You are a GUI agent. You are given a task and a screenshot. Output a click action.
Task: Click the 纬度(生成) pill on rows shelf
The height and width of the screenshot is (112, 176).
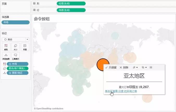click(x=71, y=10)
